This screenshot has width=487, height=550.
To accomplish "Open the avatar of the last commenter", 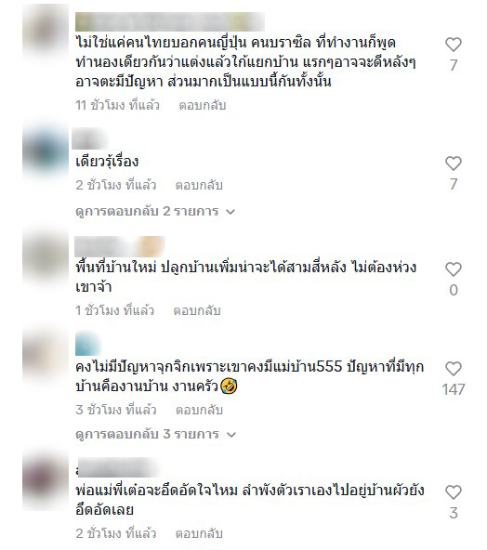I will coord(46,481).
